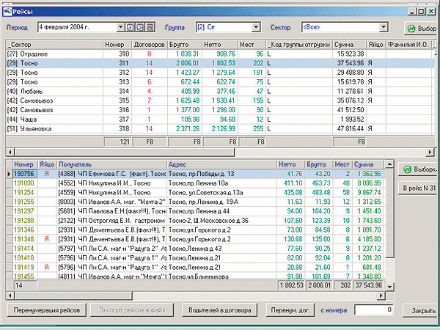The height and width of the screenshot is (330, 440).
Task: Select order 191090
Action: tap(24, 183)
